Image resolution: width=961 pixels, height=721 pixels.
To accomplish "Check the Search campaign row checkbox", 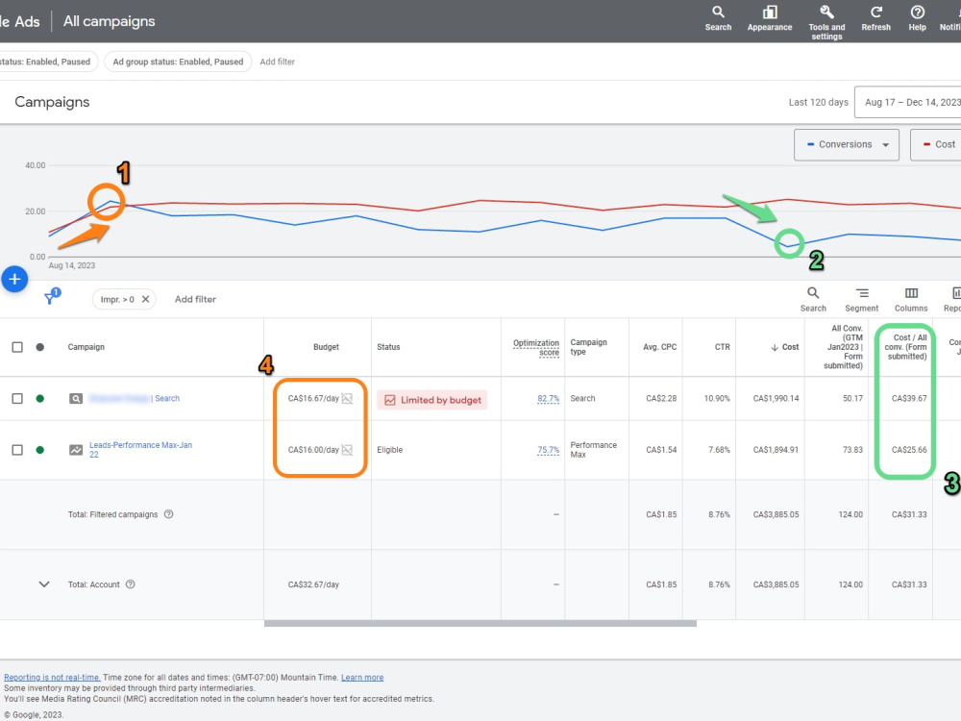I will (x=17, y=399).
